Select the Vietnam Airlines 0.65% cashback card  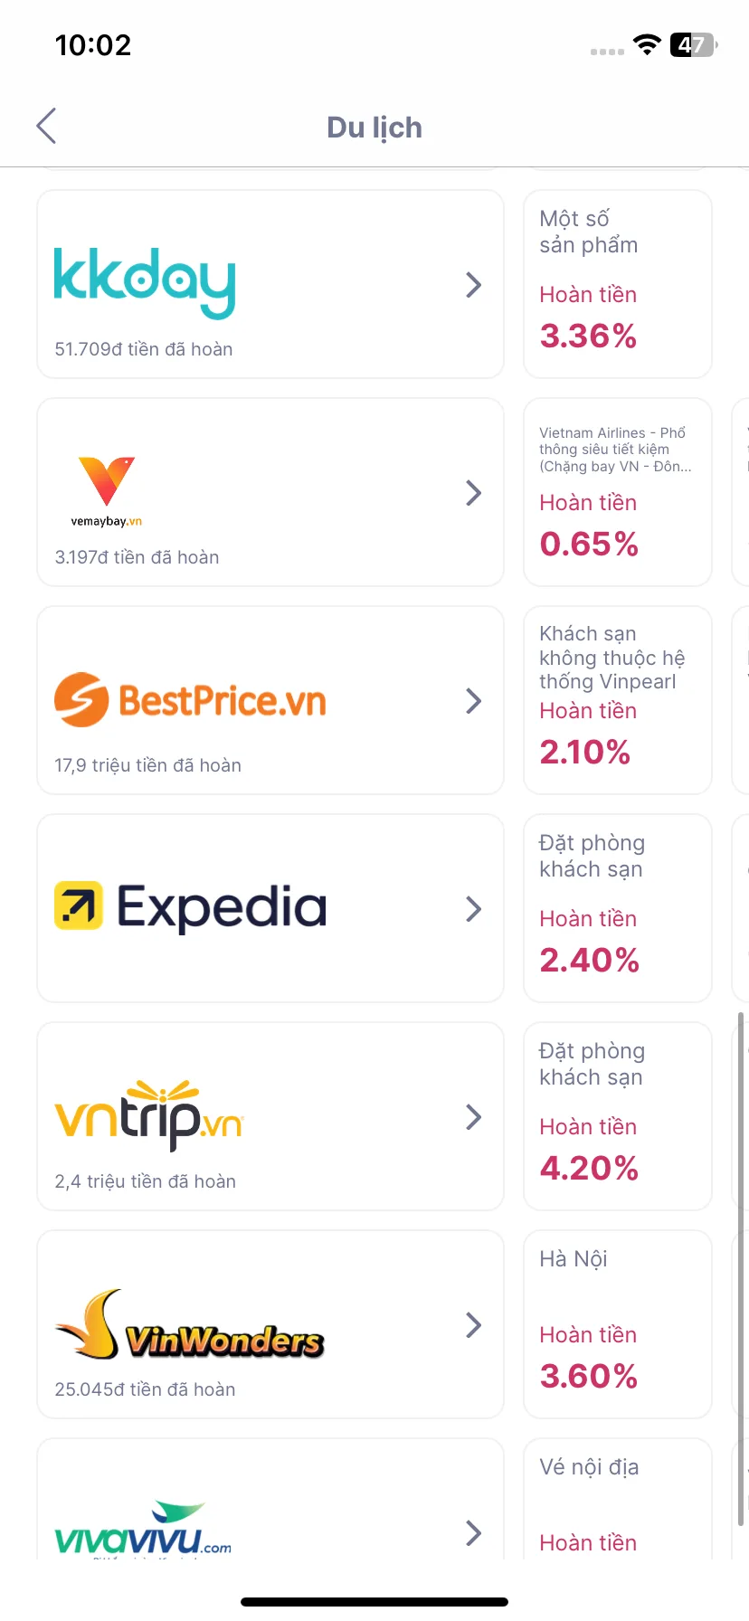click(618, 492)
